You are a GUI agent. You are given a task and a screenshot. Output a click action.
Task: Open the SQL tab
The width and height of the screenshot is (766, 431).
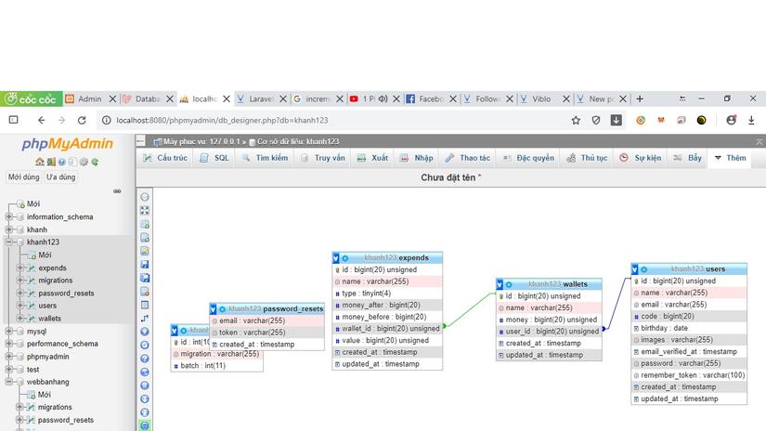coord(214,158)
